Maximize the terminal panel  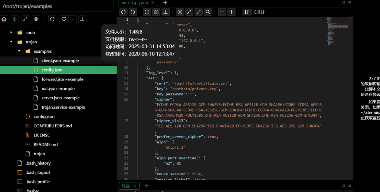click(x=344, y=186)
